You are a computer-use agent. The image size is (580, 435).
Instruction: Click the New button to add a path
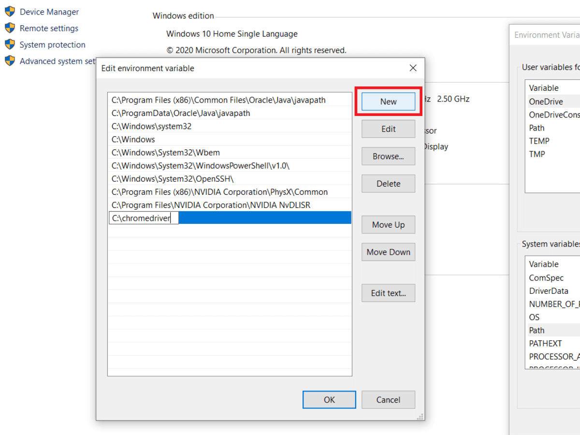(x=388, y=101)
